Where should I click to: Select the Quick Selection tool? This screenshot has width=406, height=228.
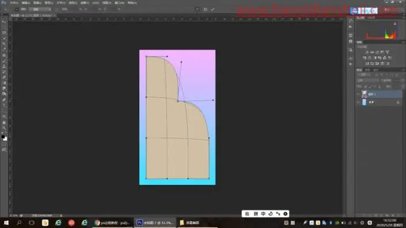[x=4, y=39]
